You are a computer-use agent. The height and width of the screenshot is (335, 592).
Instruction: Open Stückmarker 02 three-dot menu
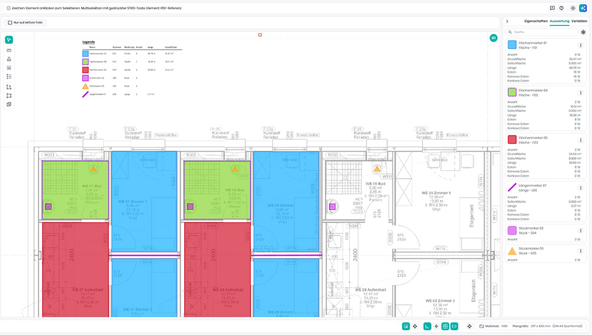(580, 230)
